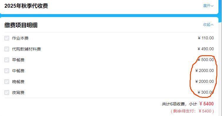Image resolution: width=222 pixels, height=116 pixels.
Task: Toggle the 早餐费 checkbox
Action: click(x=7, y=60)
